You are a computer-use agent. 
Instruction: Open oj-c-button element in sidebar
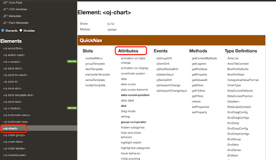12,108
